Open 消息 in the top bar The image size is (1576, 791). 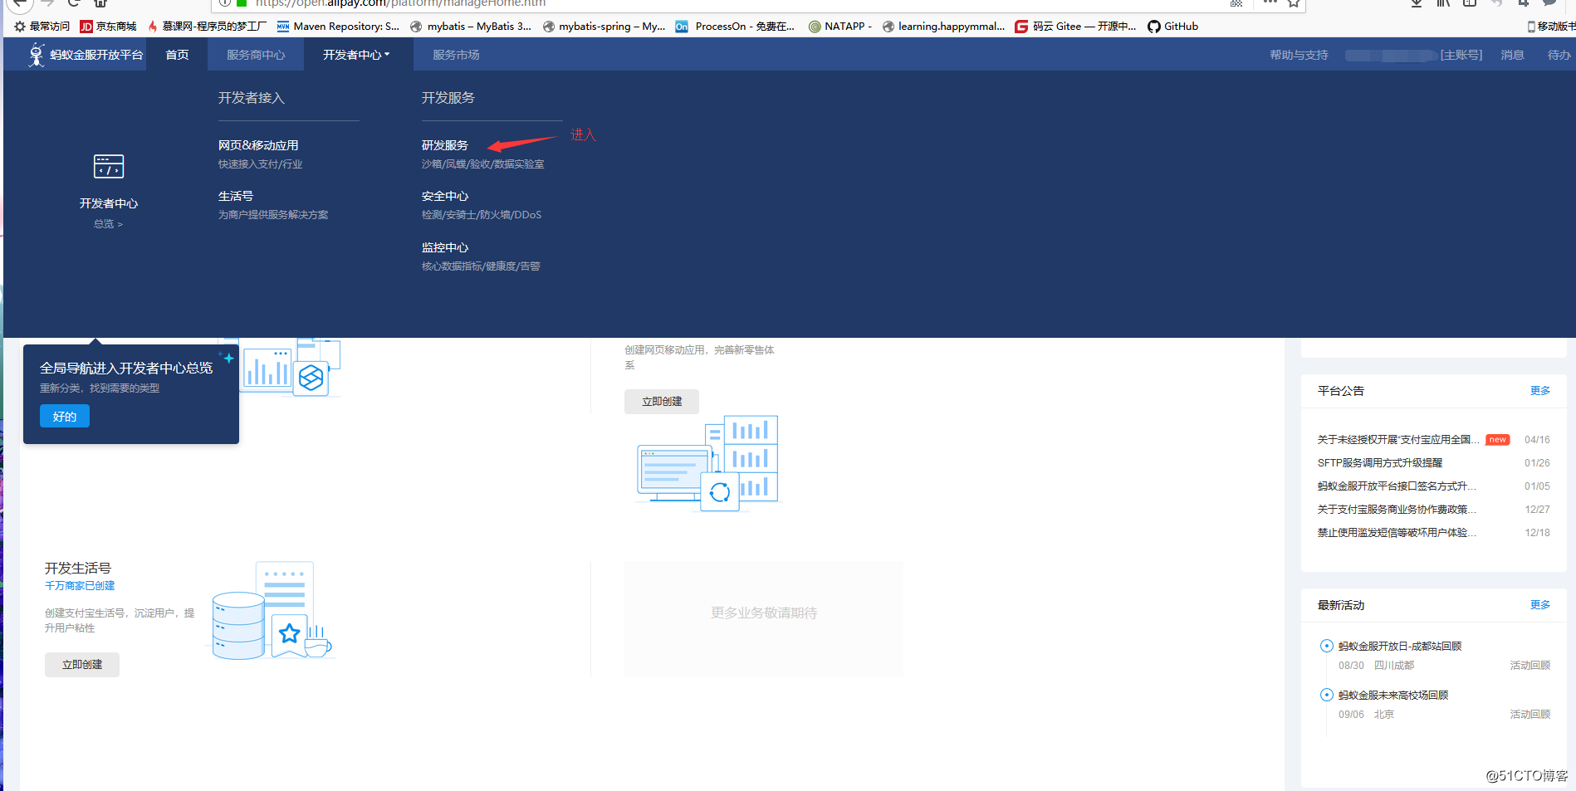pyautogui.click(x=1512, y=55)
